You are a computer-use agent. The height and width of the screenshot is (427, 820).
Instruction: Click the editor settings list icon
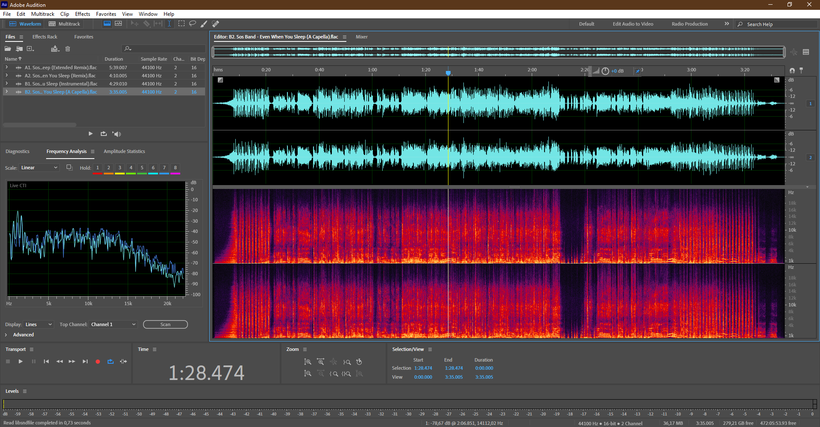pos(806,52)
